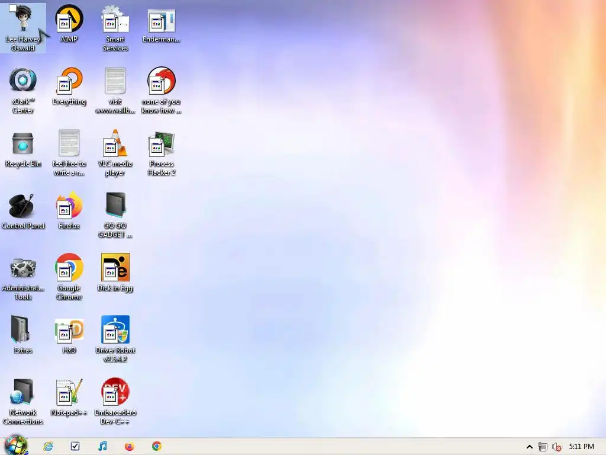Viewport: 606px width, 455px height.
Task: Launch Internet Explorer from the taskbar
Action: point(48,446)
